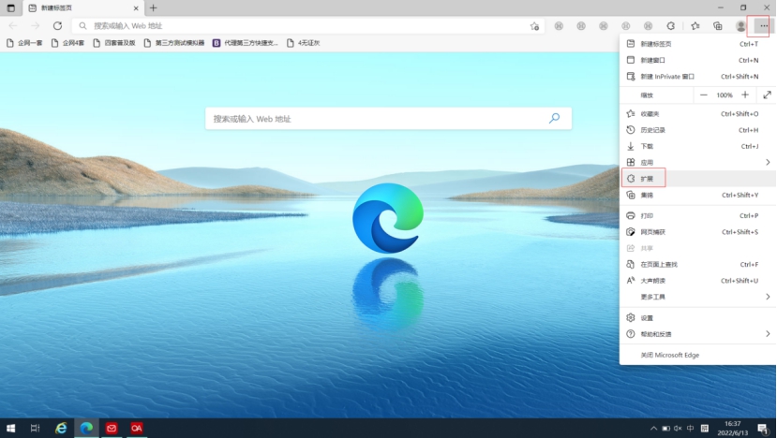777x438 pixels.
Task: Expand 帮助和反馈 (Help and feedback) submenu
Action: pos(697,333)
